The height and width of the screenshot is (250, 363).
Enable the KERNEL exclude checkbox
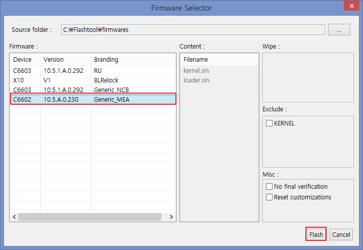(269, 123)
